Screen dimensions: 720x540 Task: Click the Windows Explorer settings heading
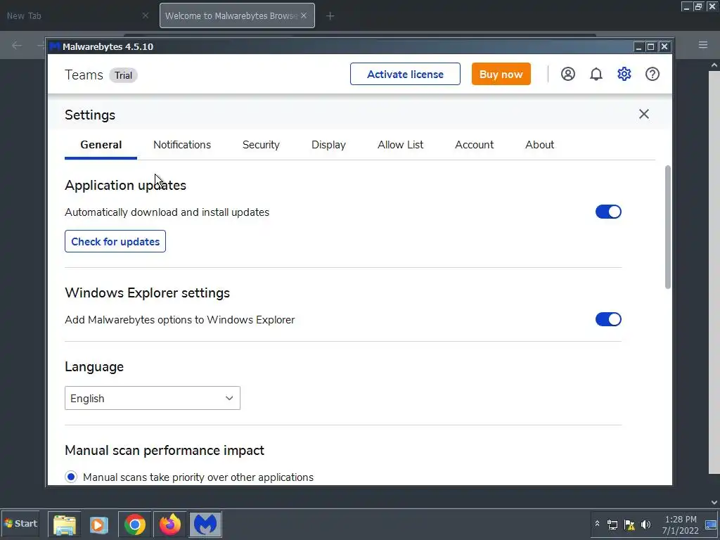click(148, 293)
